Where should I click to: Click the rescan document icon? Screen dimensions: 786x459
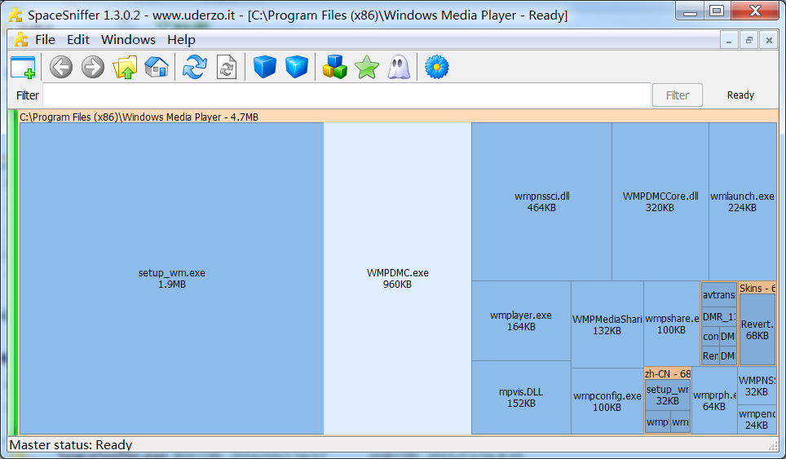click(x=226, y=67)
